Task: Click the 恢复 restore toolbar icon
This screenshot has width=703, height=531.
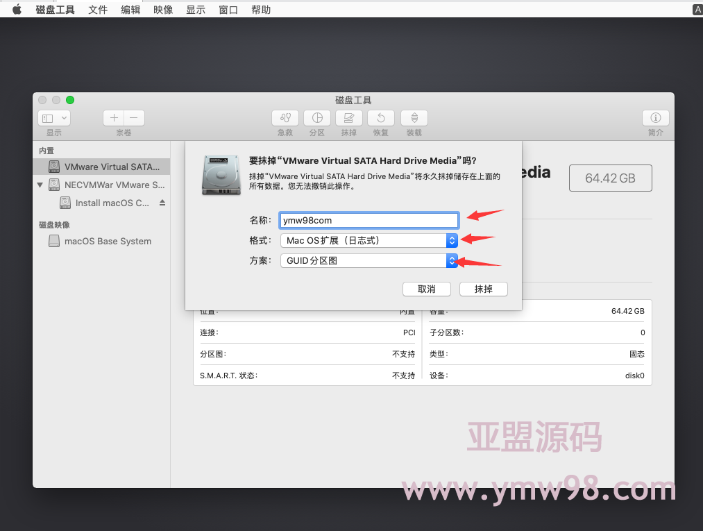Action: tap(380, 118)
